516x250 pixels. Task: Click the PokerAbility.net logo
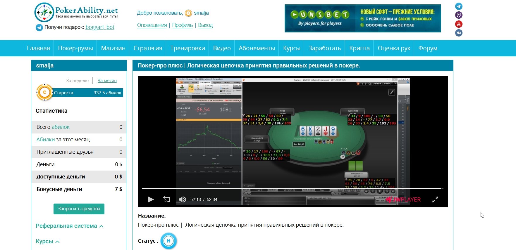pos(76,12)
